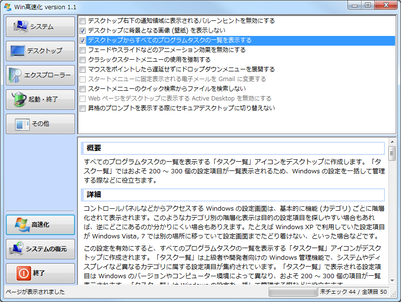
Task: Enable disabling balloon hints in notification area
Action: pos(82,21)
